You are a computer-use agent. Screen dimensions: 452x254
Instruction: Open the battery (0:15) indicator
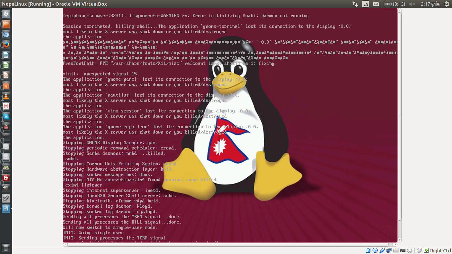point(394,4)
